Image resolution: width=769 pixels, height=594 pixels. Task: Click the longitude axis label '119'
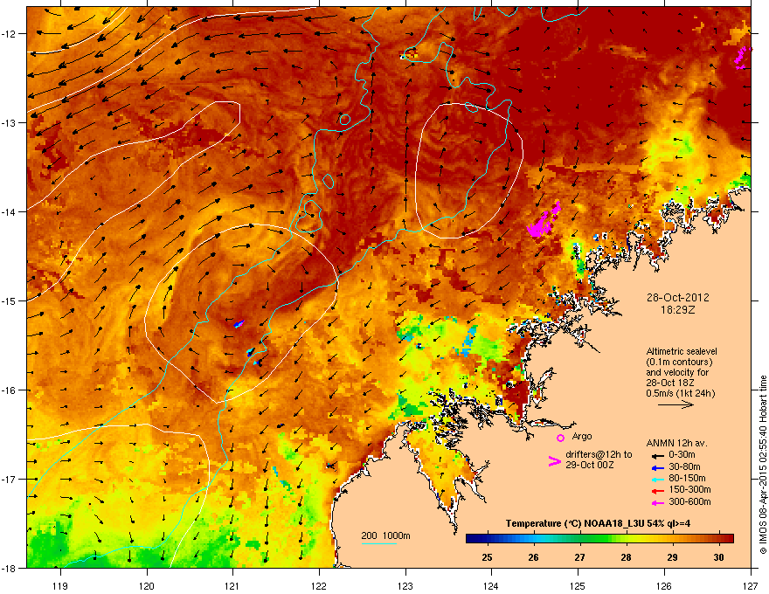coord(60,586)
